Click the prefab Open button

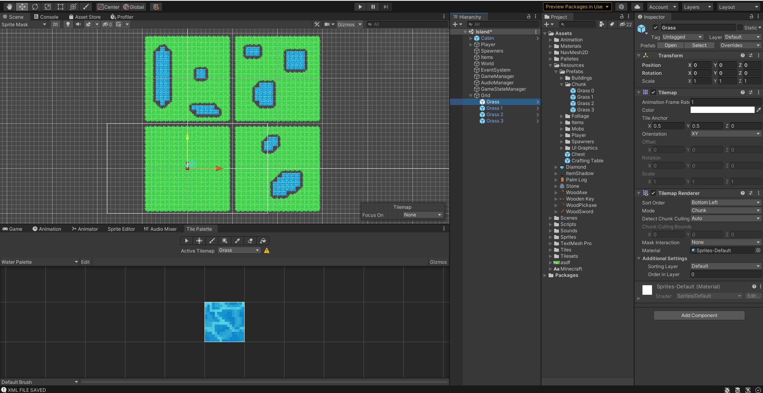(x=670, y=45)
